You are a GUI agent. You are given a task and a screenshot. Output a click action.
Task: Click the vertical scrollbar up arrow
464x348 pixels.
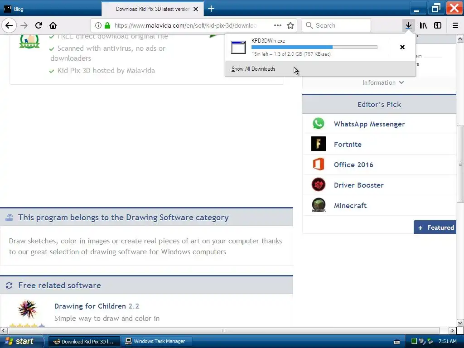[460, 39]
